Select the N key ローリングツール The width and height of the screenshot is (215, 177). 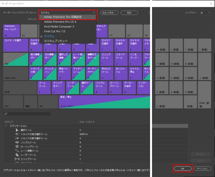point(115,88)
